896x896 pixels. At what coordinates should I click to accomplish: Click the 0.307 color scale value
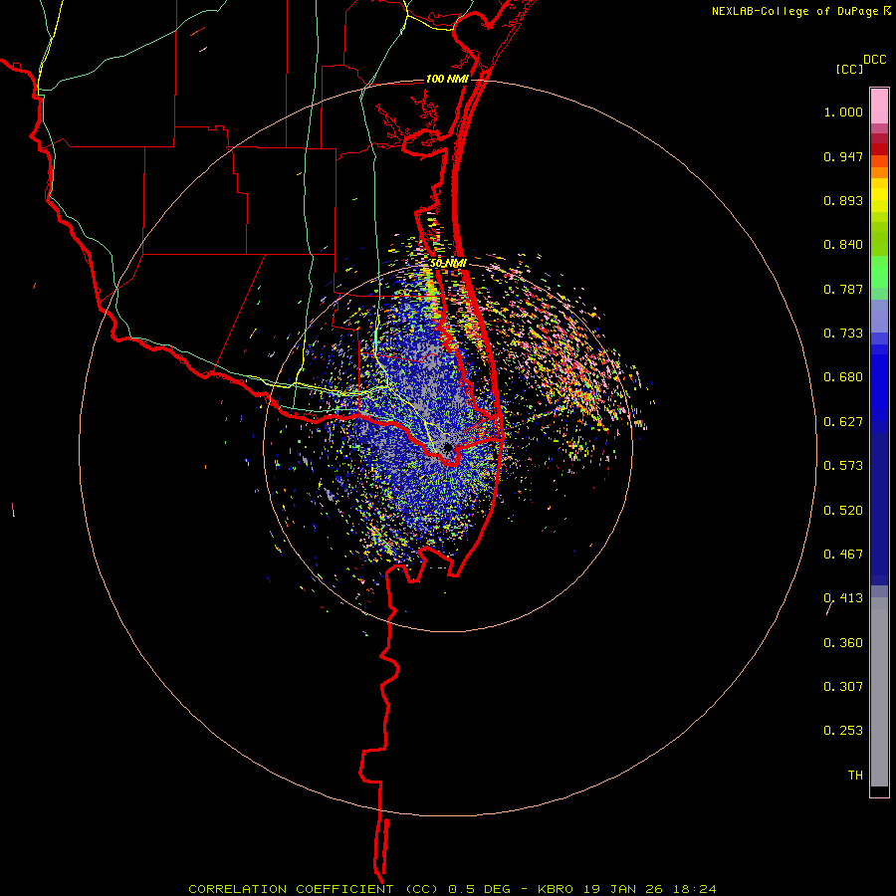843,687
